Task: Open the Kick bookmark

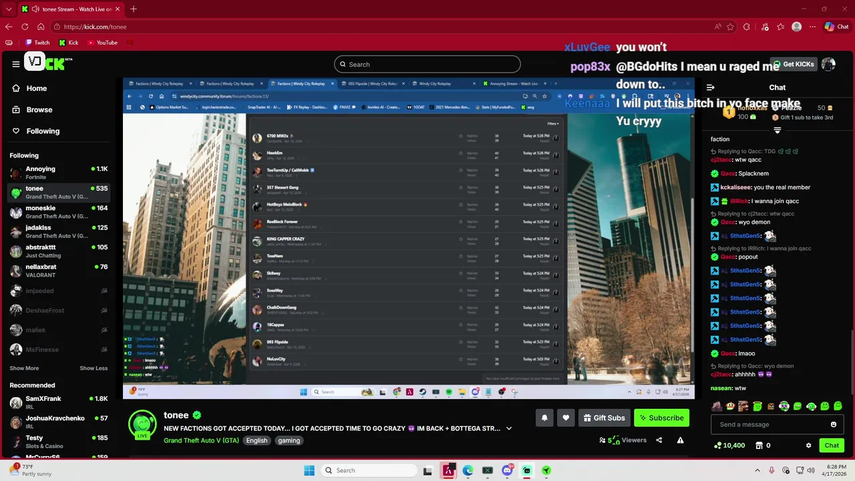Action: pyautogui.click(x=69, y=43)
